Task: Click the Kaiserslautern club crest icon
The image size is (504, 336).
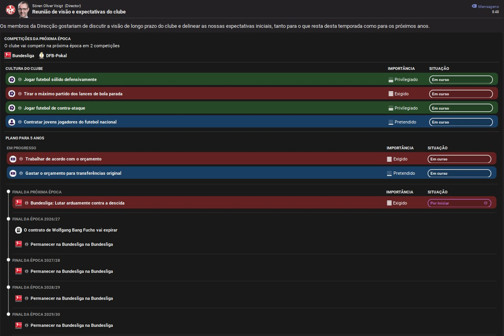Action: coord(10,10)
